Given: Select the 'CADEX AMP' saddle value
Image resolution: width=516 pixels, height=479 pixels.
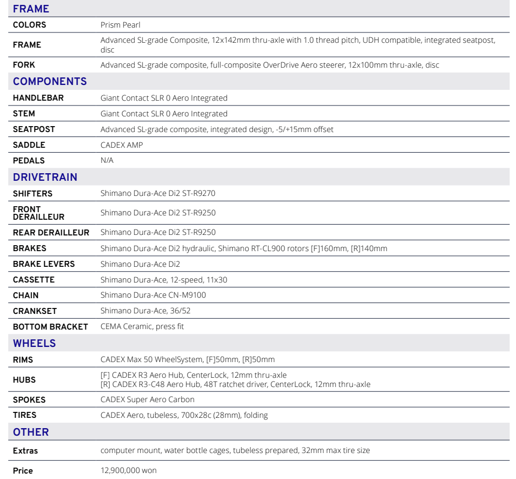Looking at the screenshot, I should [122, 145].
